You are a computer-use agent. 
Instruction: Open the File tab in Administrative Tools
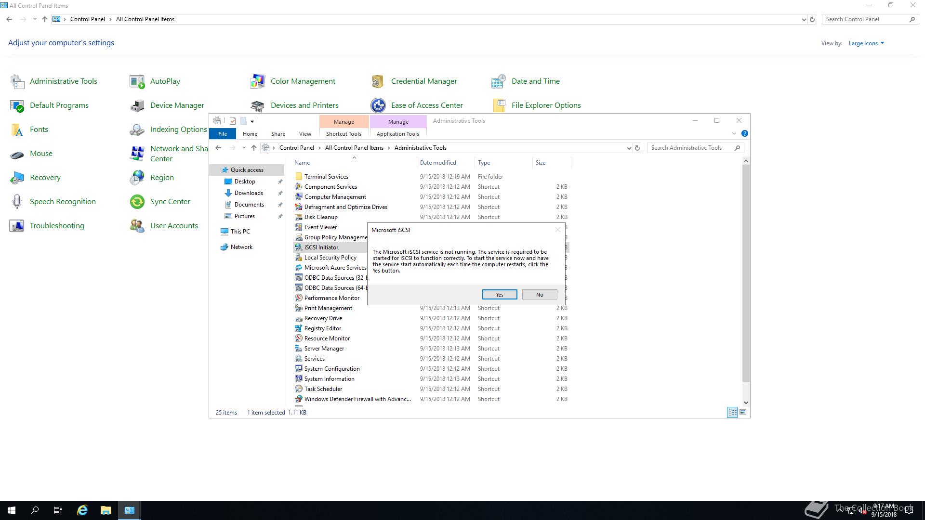point(222,134)
